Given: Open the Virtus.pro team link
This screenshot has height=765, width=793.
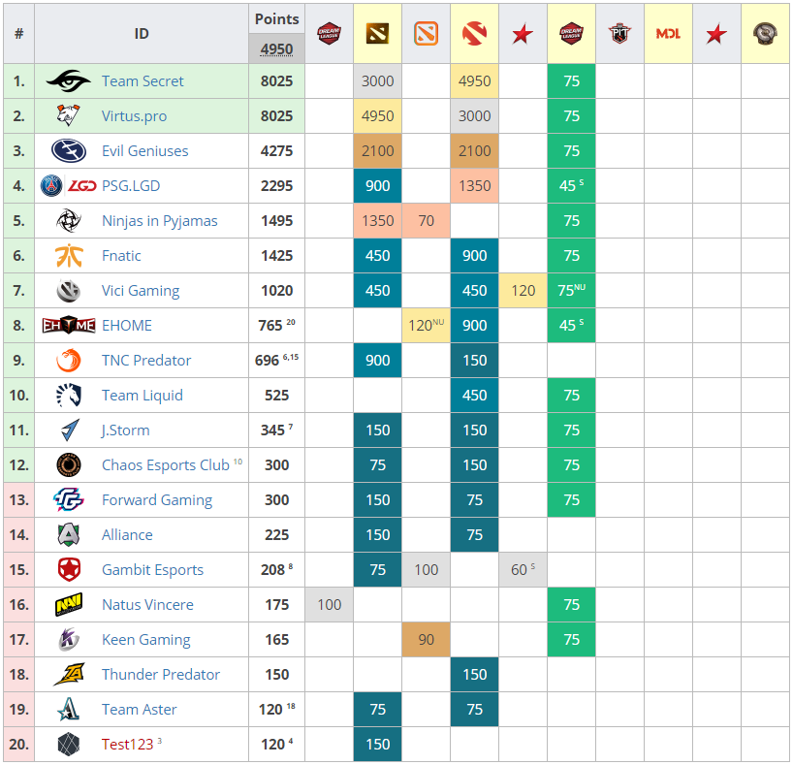Looking at the screenshot, I should (x=134, y=115).
